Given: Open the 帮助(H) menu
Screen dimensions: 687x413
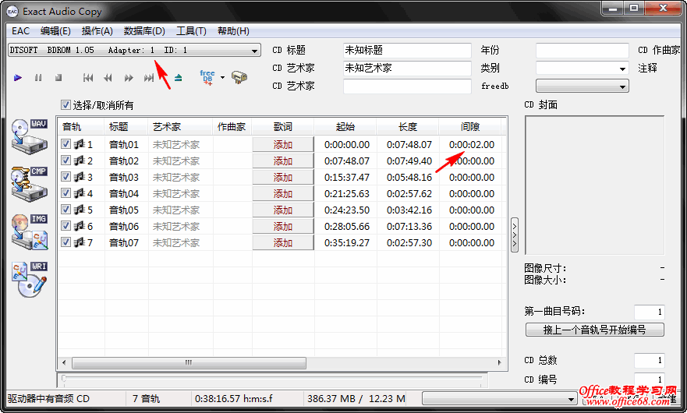Looking at the screenshot, I should (x=233, y=31).
